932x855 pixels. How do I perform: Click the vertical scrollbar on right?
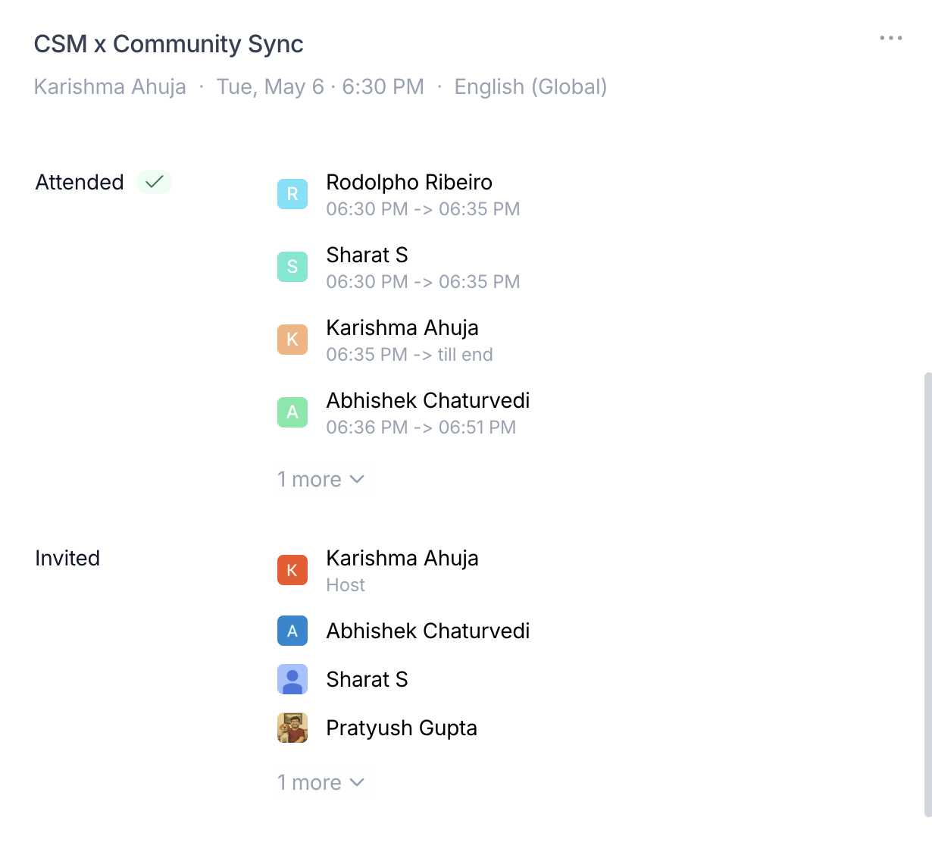coord(927,591)
